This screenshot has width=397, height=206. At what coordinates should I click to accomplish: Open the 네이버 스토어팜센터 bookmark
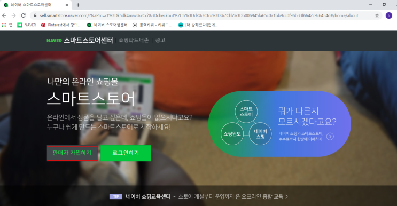coord(107,25)
